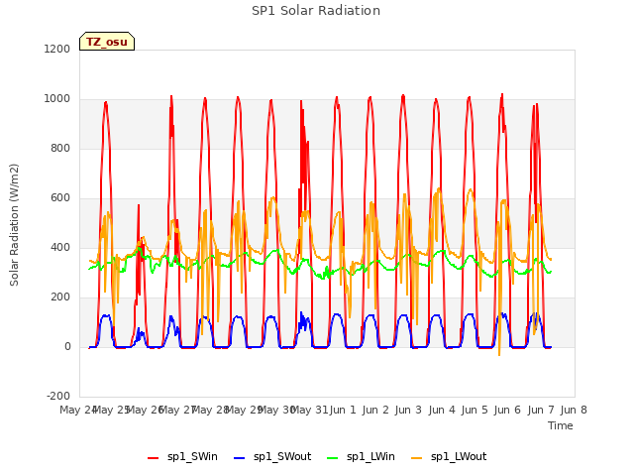Toggle sp1_LWout series in legend
The image size is (634, 476).
point(449,457)
